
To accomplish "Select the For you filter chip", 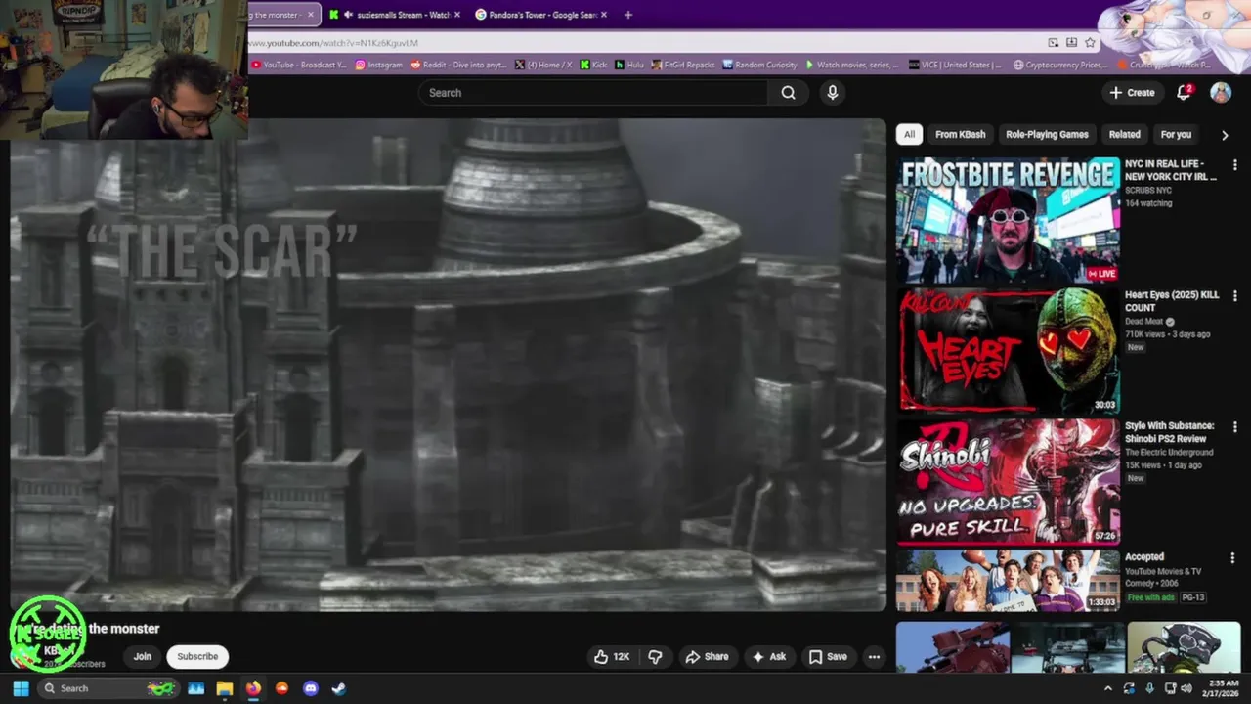I will (x=1176, y=135).
